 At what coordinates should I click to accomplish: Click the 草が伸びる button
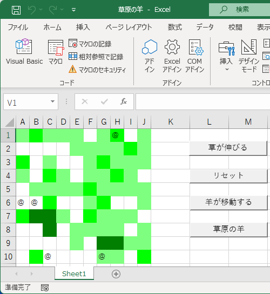(228, 148)
